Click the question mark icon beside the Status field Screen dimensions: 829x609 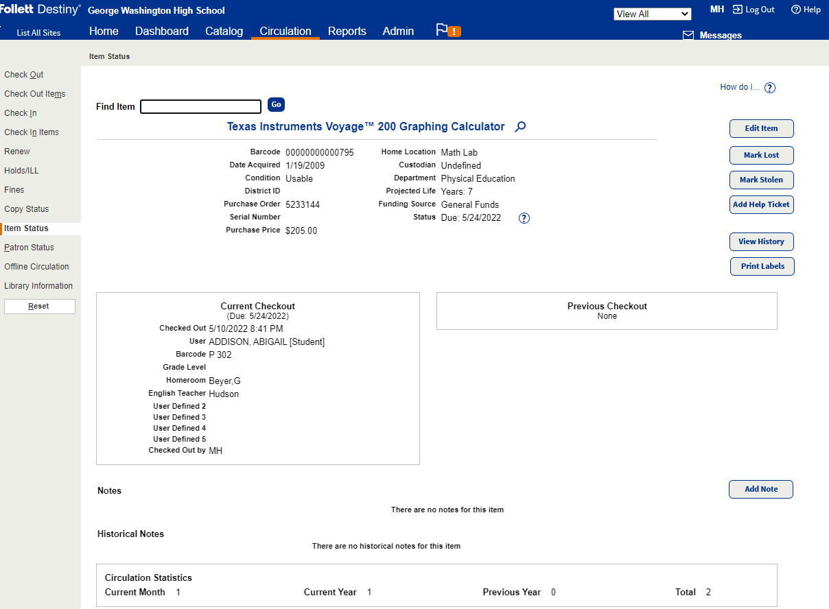[x=524, y=217]
